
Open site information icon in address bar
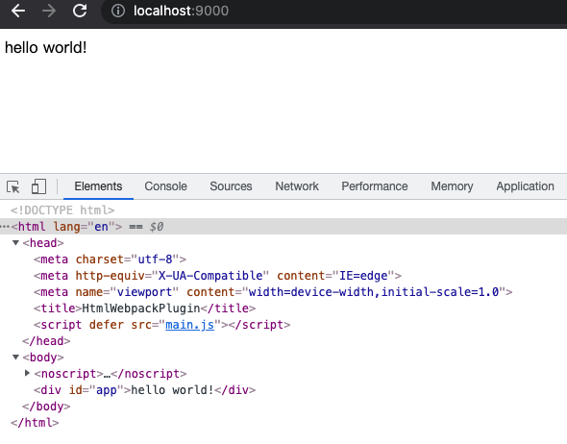118,11
